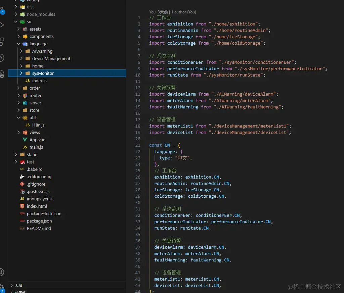Click line number 36 in the gutter
Screen dimensions: 344x293
point(138,241)
